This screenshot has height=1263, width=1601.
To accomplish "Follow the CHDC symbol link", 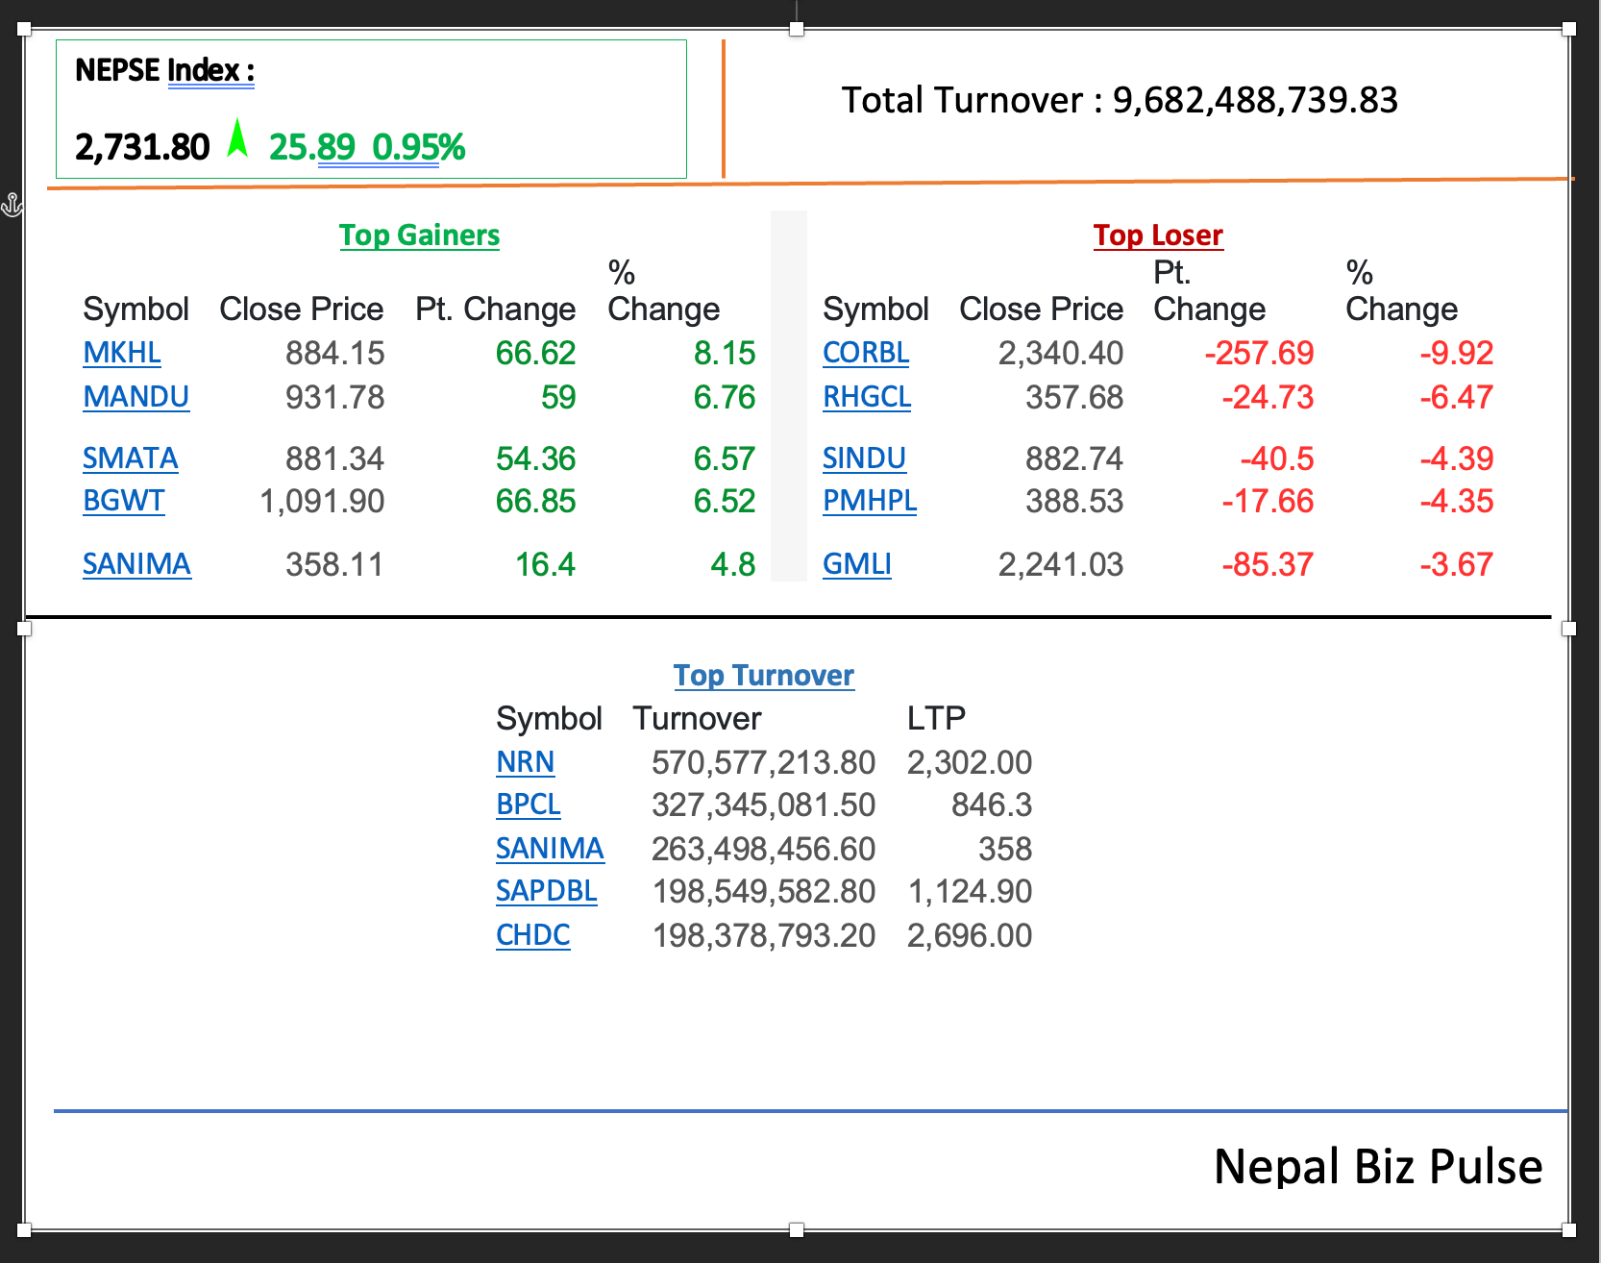I will (532, 935).
